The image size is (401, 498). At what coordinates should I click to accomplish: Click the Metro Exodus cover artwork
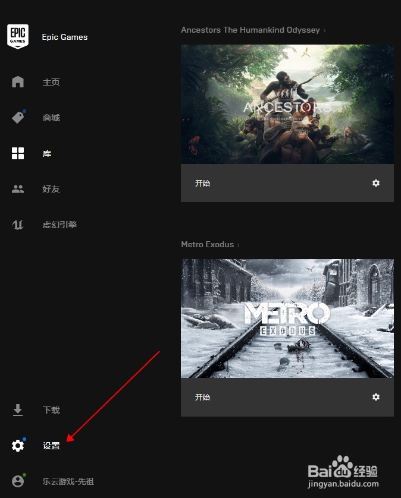click(x=287, y=319)
